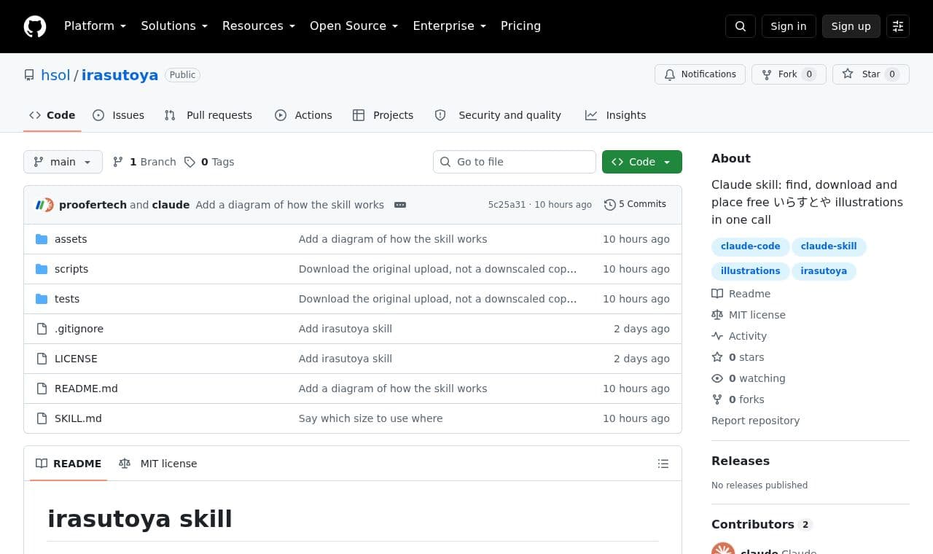Click the assets folder icon
Image resolution: width=933 pixels, height=554 pixels.
coord(42,239)
